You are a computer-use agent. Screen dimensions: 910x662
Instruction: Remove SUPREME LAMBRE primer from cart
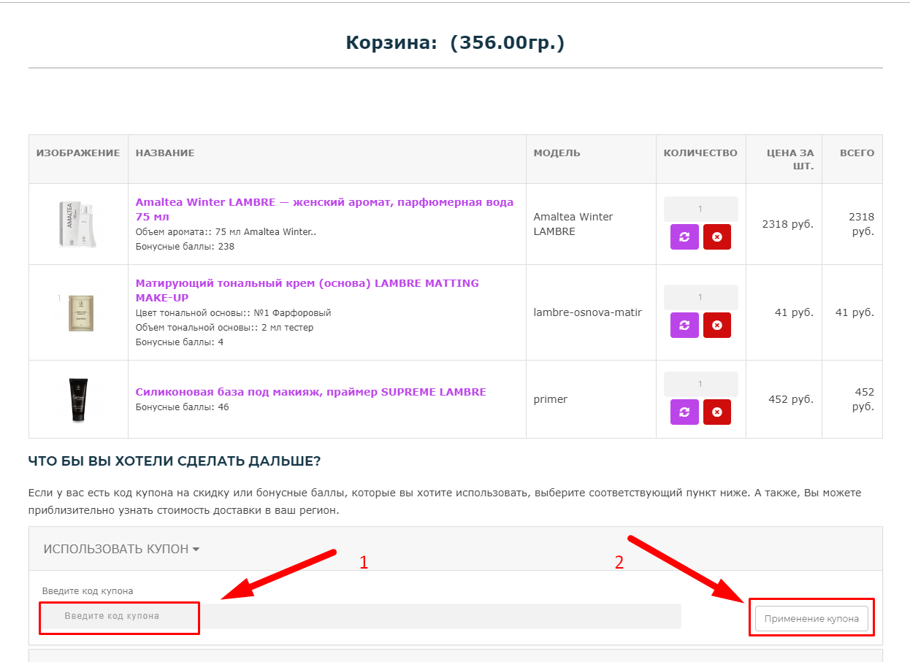(x=716, y=412)
